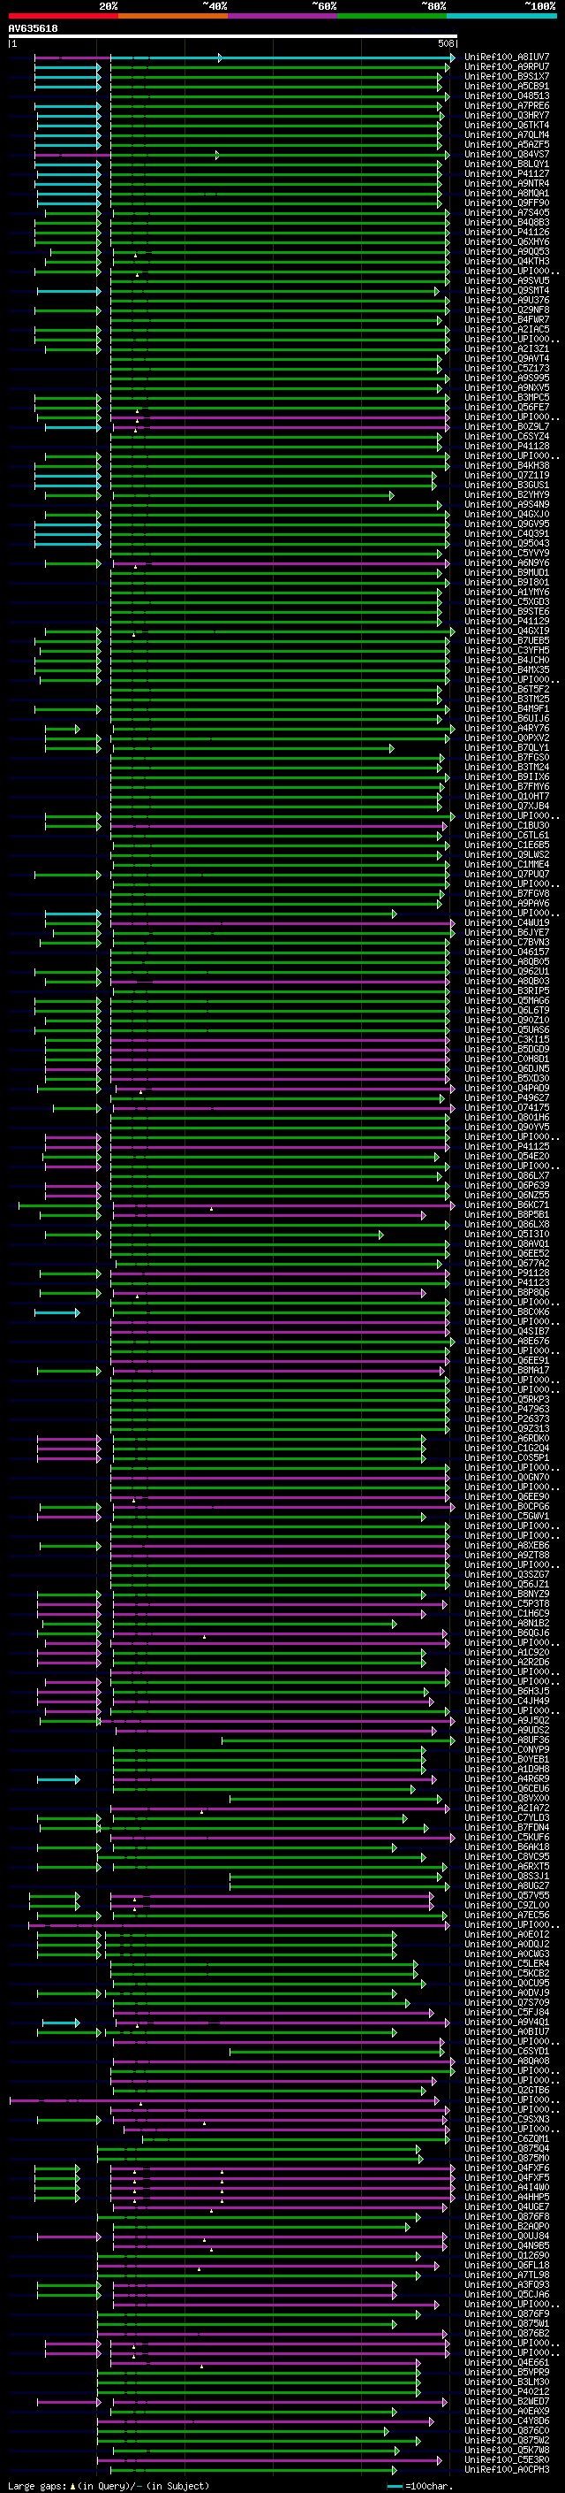
Task: Click the UniRef100_B9MUD1 entry
Action: 507,573
